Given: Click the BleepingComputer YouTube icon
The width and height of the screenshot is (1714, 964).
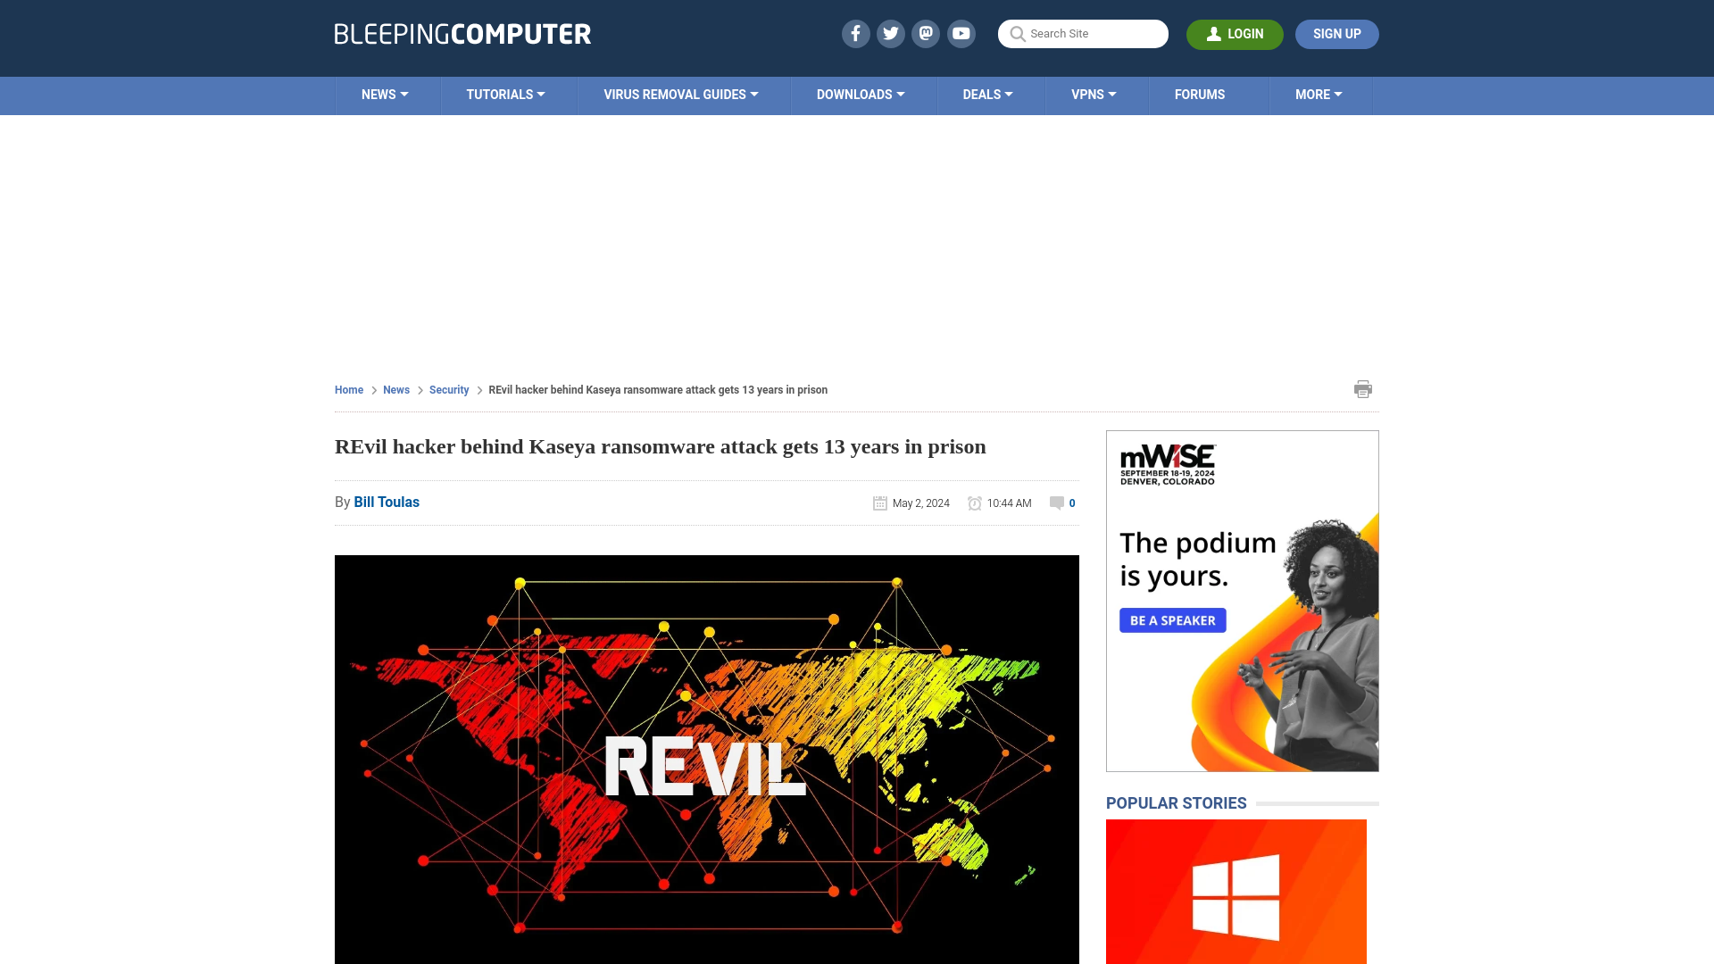Looking at the screenshot, I should [x=961, y=33].
